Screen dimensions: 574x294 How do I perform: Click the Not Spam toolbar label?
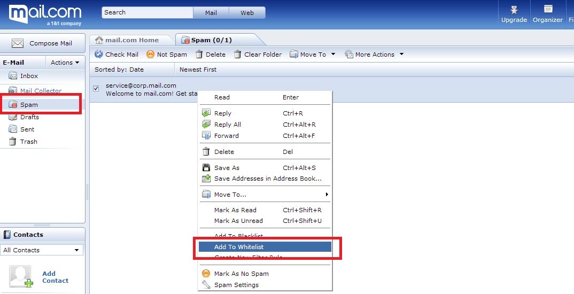click(x=172, y=55)
